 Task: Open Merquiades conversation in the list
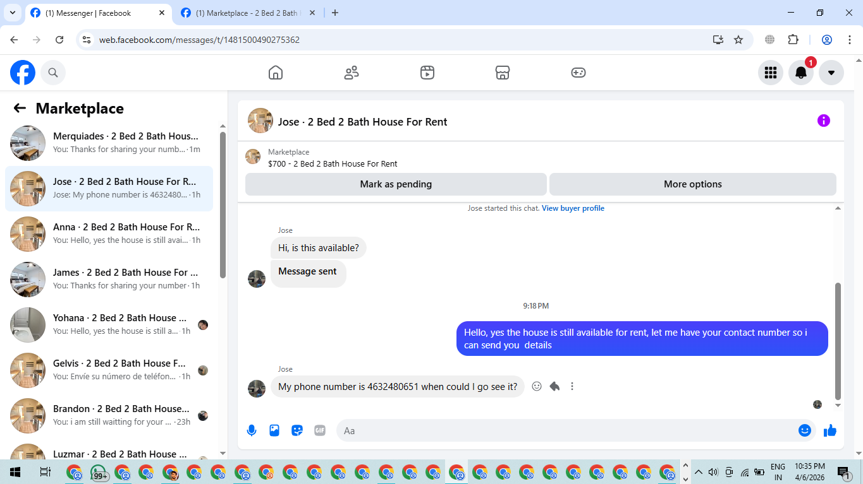point(109,143)
